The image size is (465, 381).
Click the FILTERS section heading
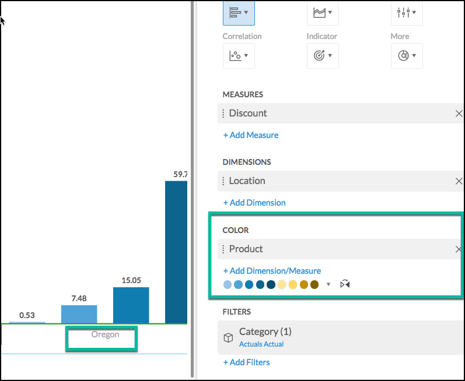pyautogui.click(x=237, y=312)
